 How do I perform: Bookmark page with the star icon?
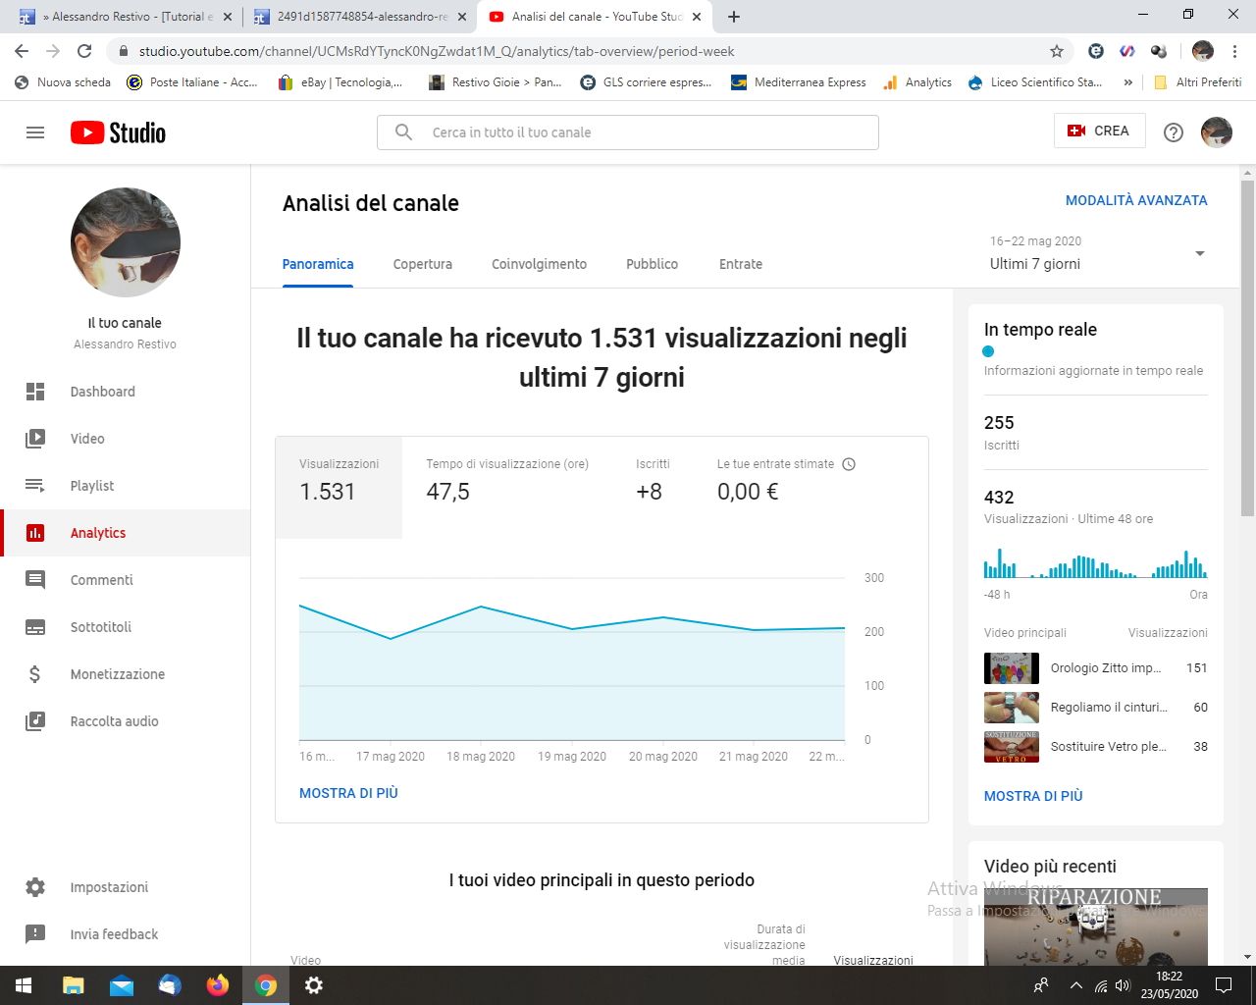click(1057, 51)
